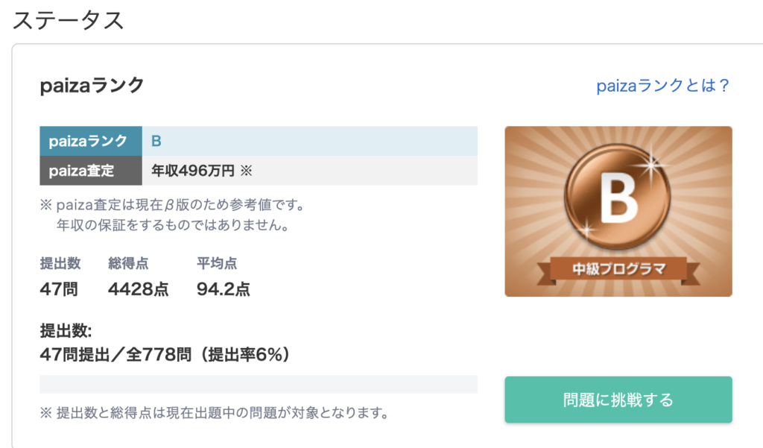Click the 94.2点 average score value

click(223, 289)
